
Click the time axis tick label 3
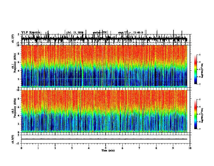tap(72, 148)
